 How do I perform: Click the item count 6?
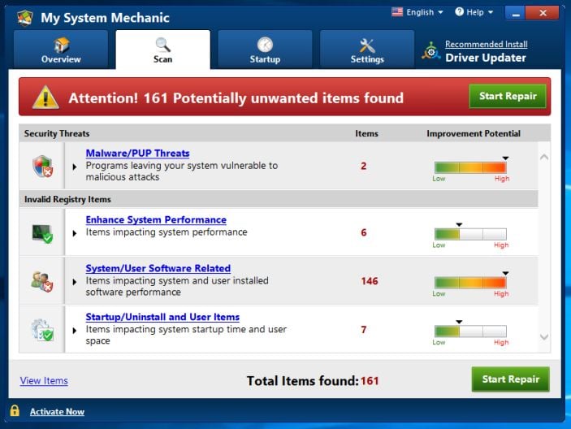[x=363, y=232]
